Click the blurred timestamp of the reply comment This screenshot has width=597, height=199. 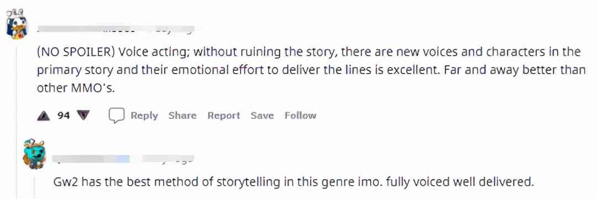(168, 159)
